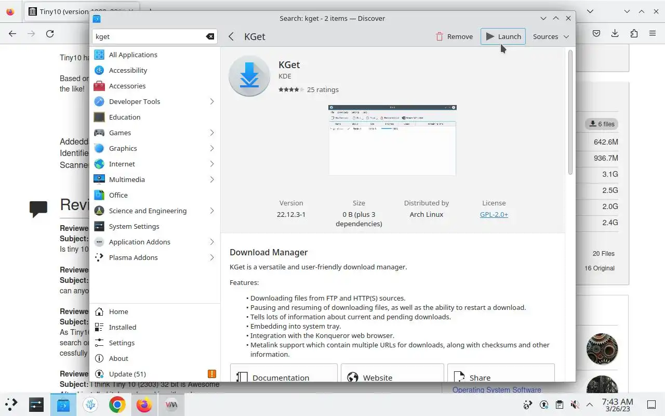665x416 pixels.
Task: Open Update (51) page
Action: tap(155, 374)
